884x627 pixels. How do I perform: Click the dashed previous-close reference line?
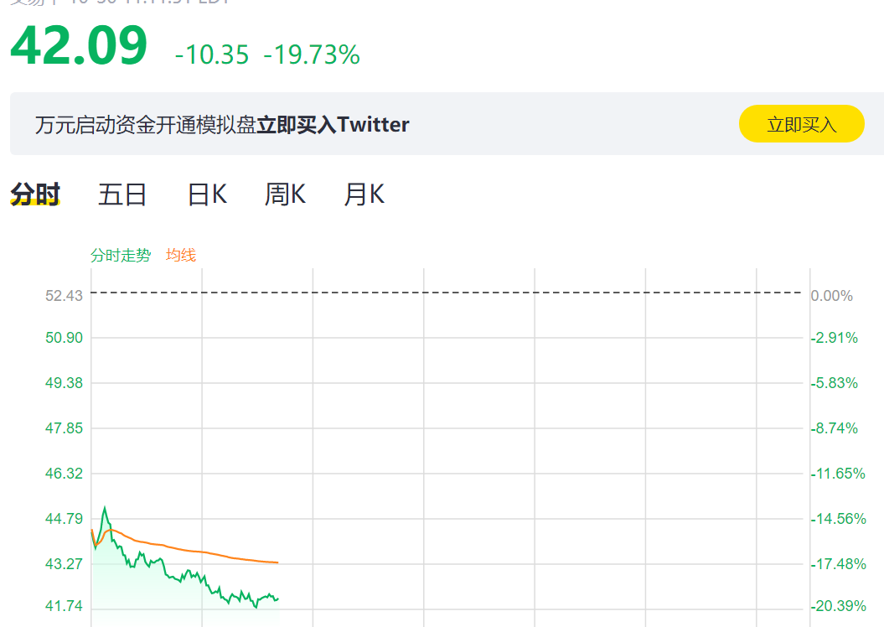pyautogui.click(x=446, y=293)
